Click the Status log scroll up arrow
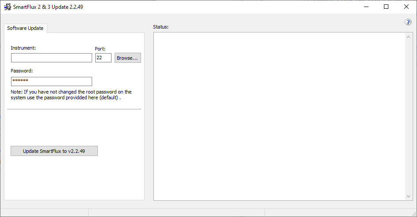The image size is (417, 217). pyautogui.click(x=408, y=37)
